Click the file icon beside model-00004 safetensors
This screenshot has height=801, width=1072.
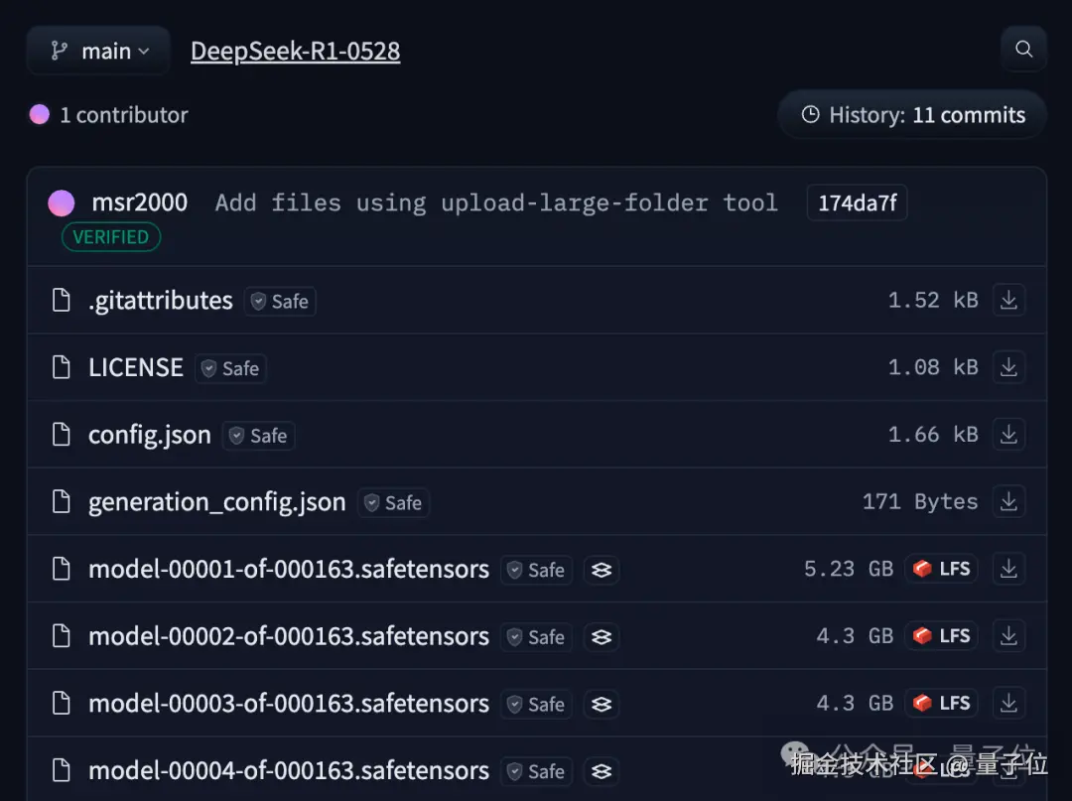(62, 770)
